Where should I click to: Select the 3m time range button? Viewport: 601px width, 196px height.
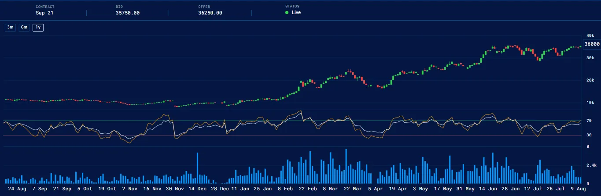point(10,28)
